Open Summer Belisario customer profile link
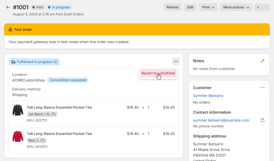 point(208,95)
